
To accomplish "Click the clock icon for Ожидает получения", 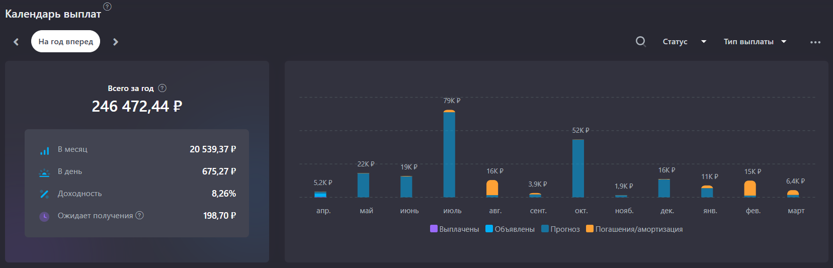I will 44,216.
